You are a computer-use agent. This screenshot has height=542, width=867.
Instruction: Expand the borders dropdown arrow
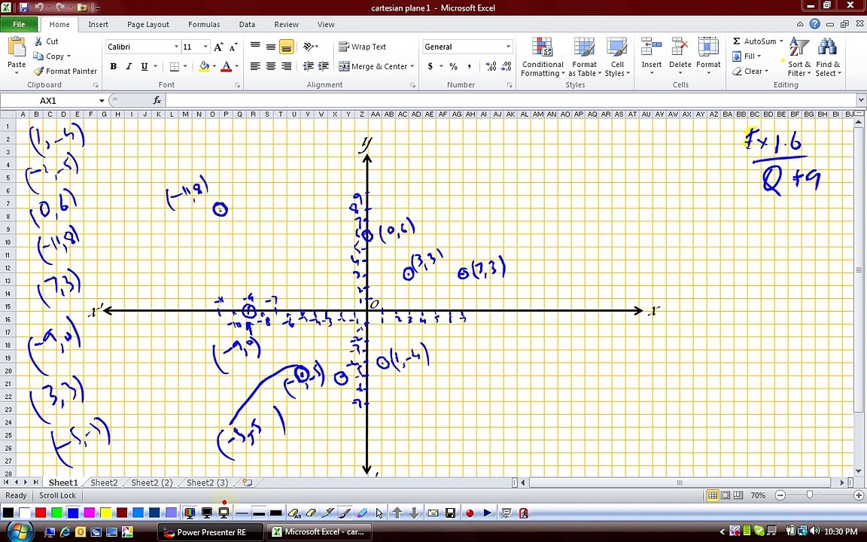pos(185,66)
